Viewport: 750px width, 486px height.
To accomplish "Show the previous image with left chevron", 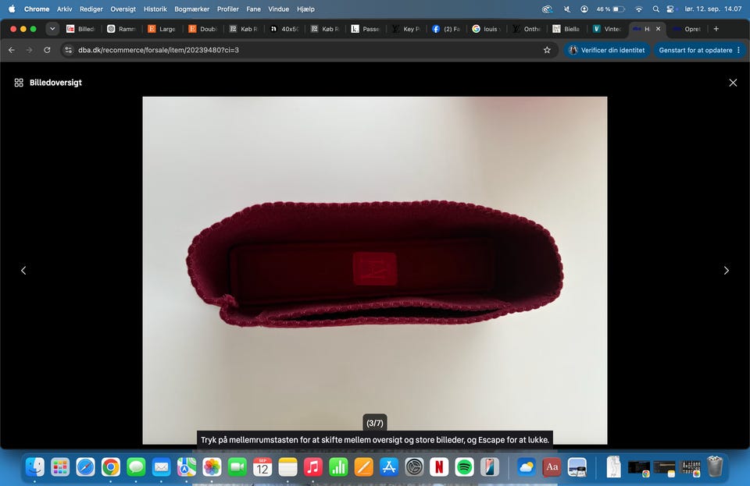I will coord(23,271).
